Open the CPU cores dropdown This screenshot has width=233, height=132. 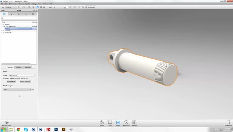tap(11, 7)
